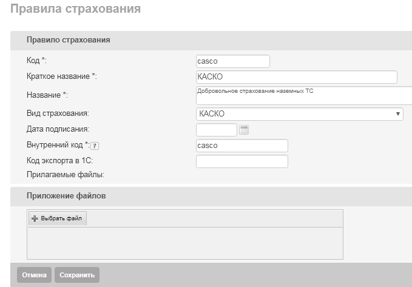The image size is (412, 287).
Task: Click the Код экспорта в 1С label
Action: [x=59, y=160]
